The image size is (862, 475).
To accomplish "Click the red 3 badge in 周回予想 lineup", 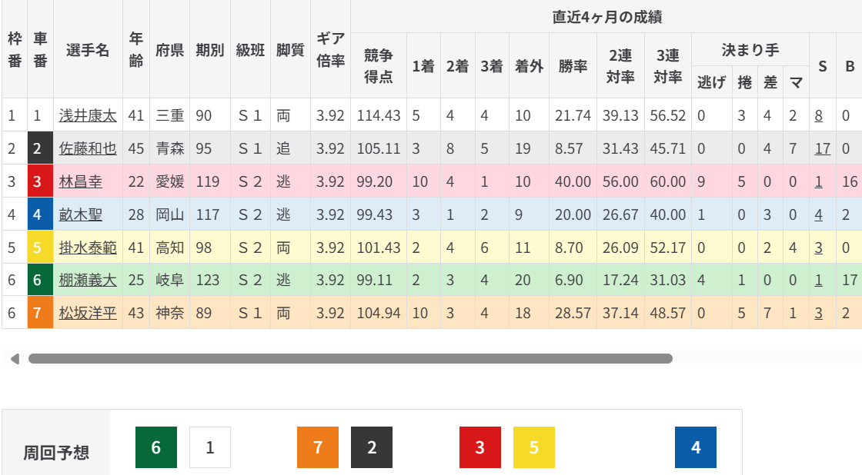I will (480, 447).
